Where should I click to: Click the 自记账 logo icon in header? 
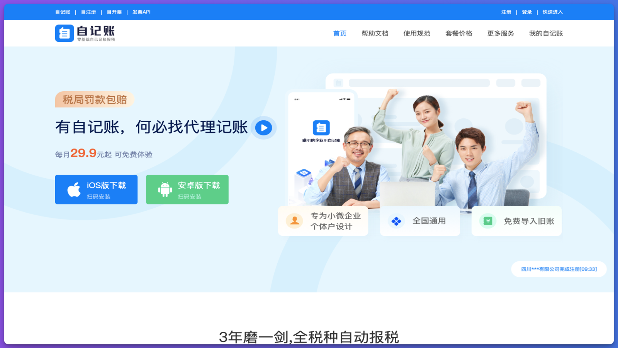(x=65, y=33)
